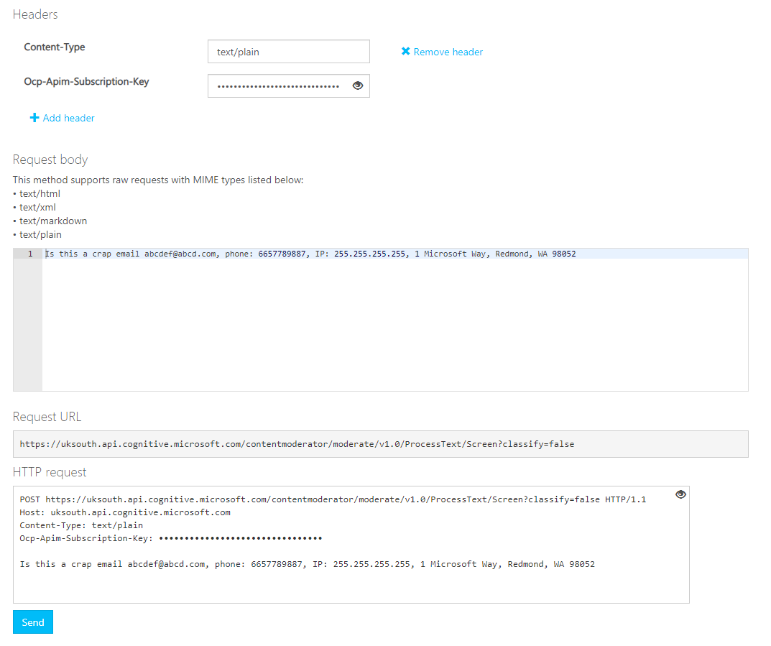Screen dimensions: 771x646
Task: Click the X icon beside Remove header
Action: point(405,52)
